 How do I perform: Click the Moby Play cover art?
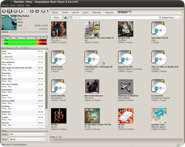pyautogui.click(x=9, y=23)
